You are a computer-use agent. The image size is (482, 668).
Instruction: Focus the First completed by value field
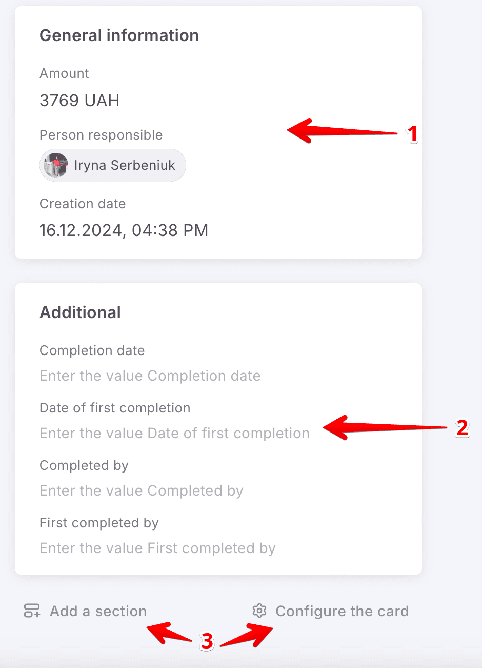pos(157,548)
